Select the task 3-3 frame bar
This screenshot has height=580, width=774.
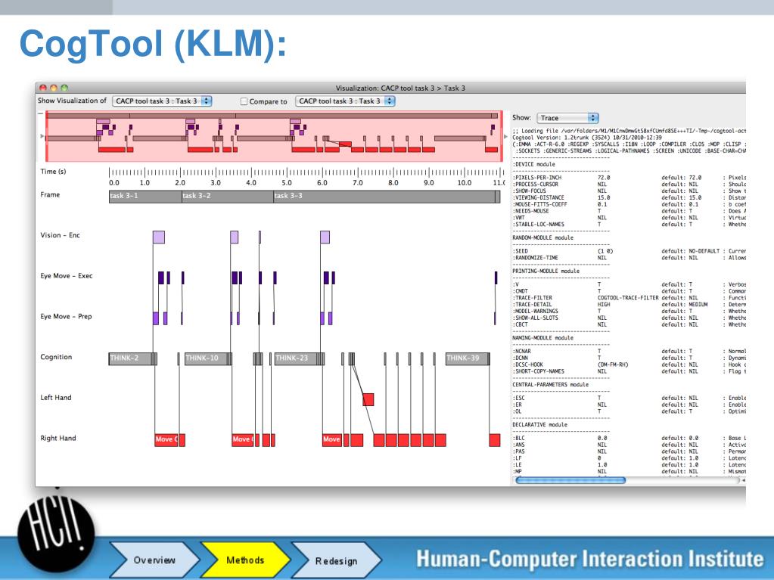[384, 197]
